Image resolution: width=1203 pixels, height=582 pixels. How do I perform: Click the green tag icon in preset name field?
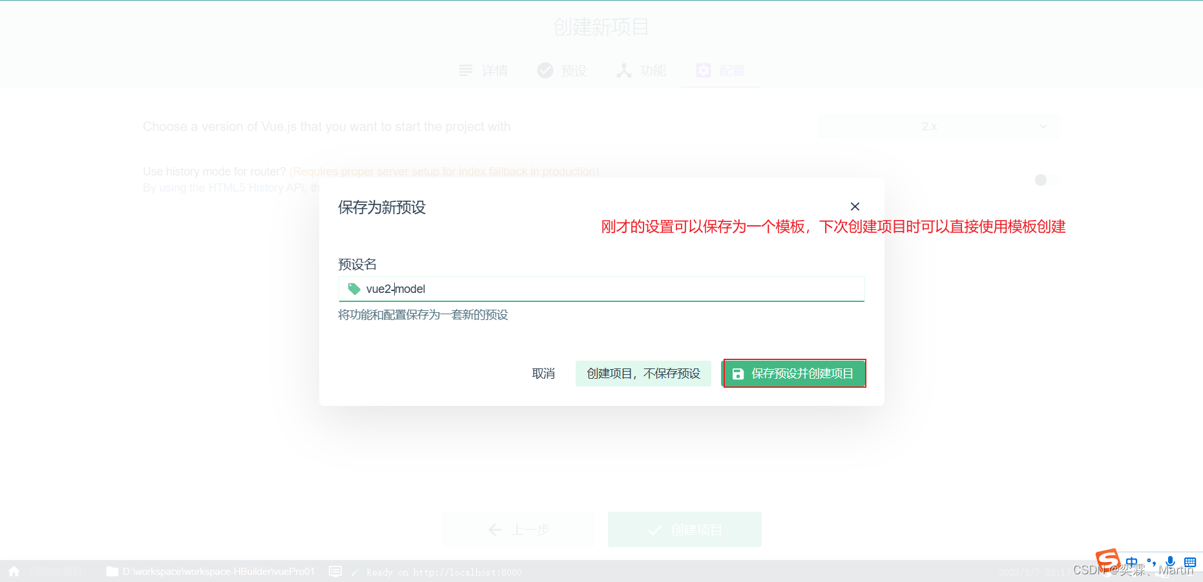tap(354, 289)
